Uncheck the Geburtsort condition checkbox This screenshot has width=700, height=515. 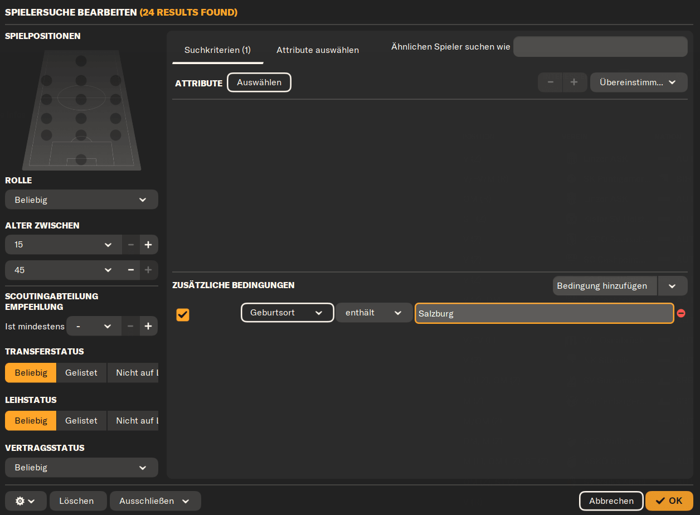183,314
